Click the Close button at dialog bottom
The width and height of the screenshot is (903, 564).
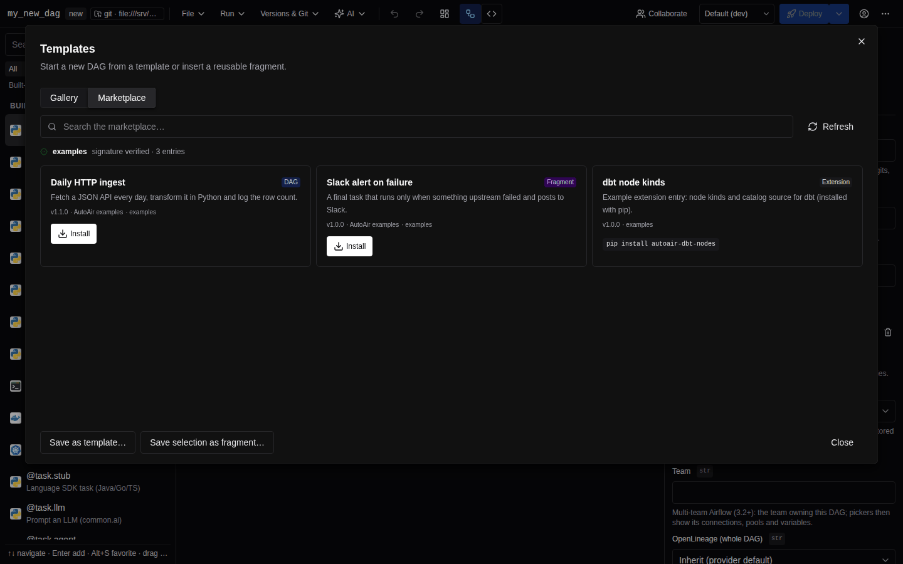click(x=842, y=442)
